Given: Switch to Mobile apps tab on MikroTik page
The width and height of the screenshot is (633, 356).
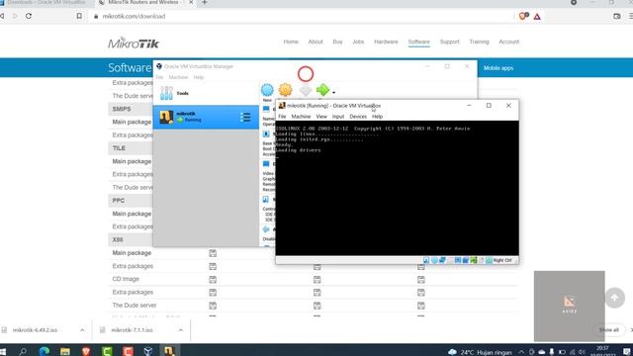Looking at the screenshot, I should click(x=498, y=68).
